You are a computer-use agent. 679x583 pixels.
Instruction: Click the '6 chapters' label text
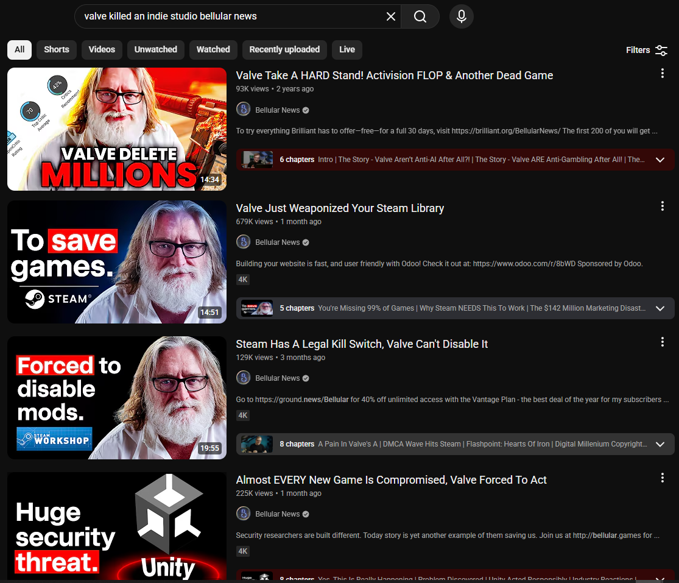[297, 160]
